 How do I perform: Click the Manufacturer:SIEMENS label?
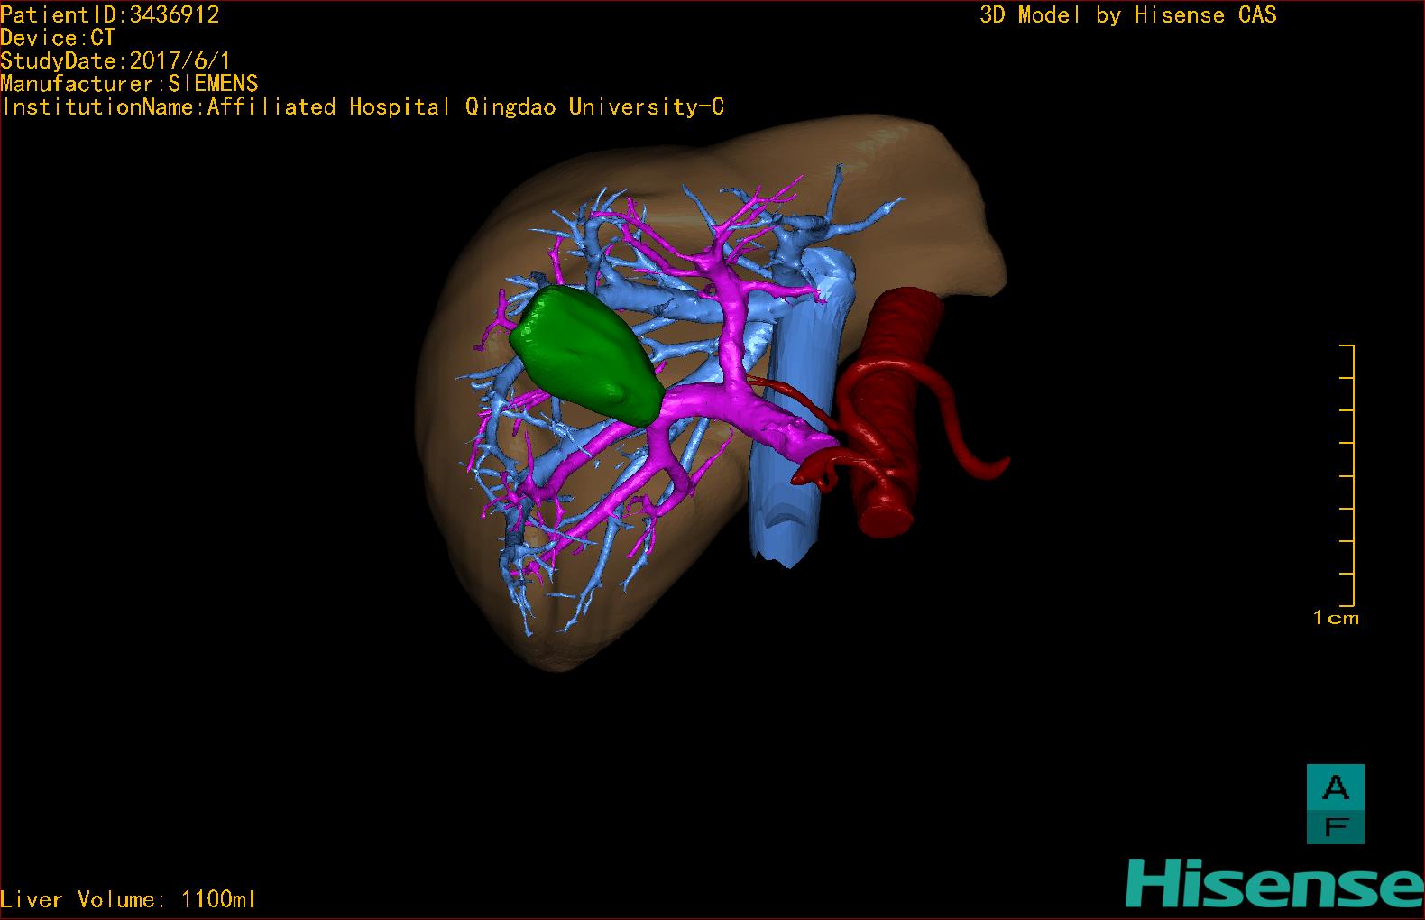(130, 84)
